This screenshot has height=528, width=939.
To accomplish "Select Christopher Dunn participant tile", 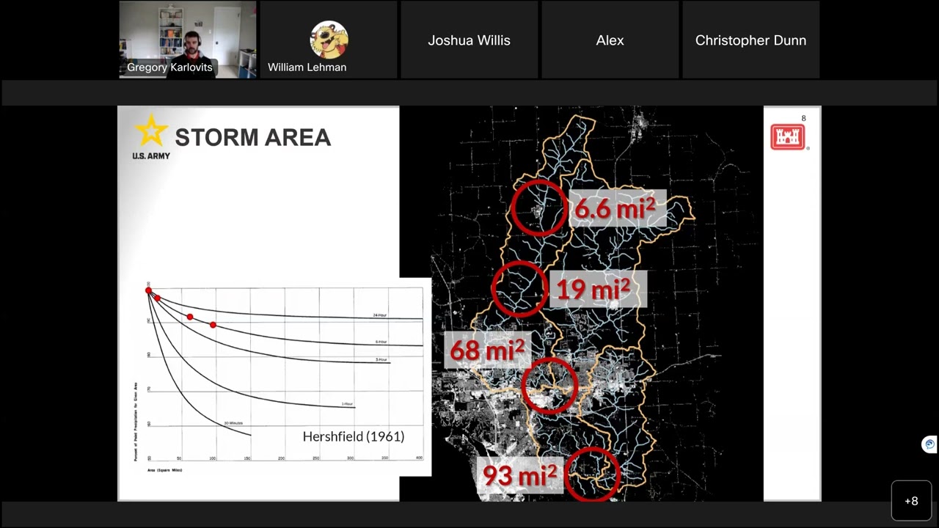I will tap(751, 40).
